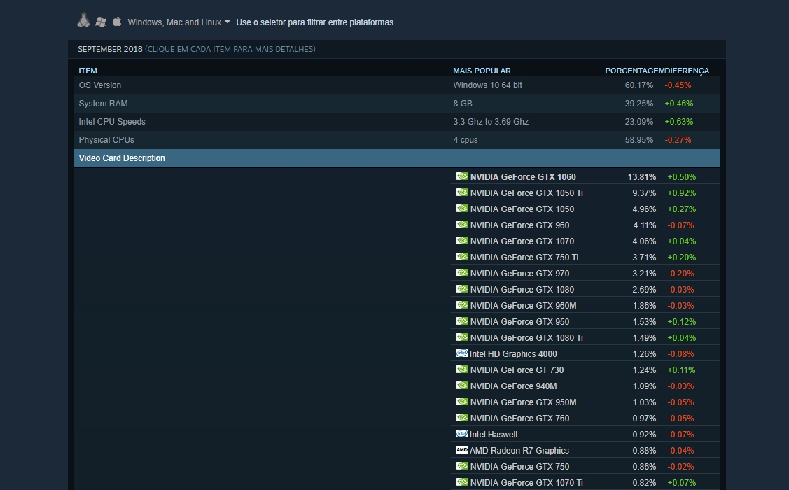The image size is (789, 490).
Task: Click the Apple logo platform icon
Action: [x=117, y=21]
